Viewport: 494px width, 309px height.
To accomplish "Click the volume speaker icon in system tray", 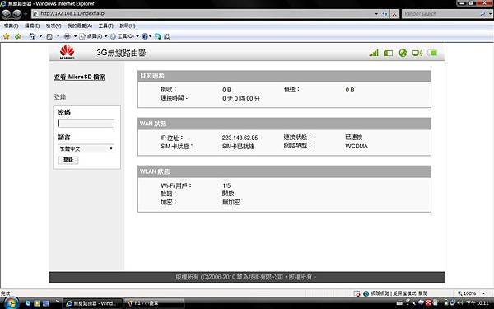I will tap(460, 302).
